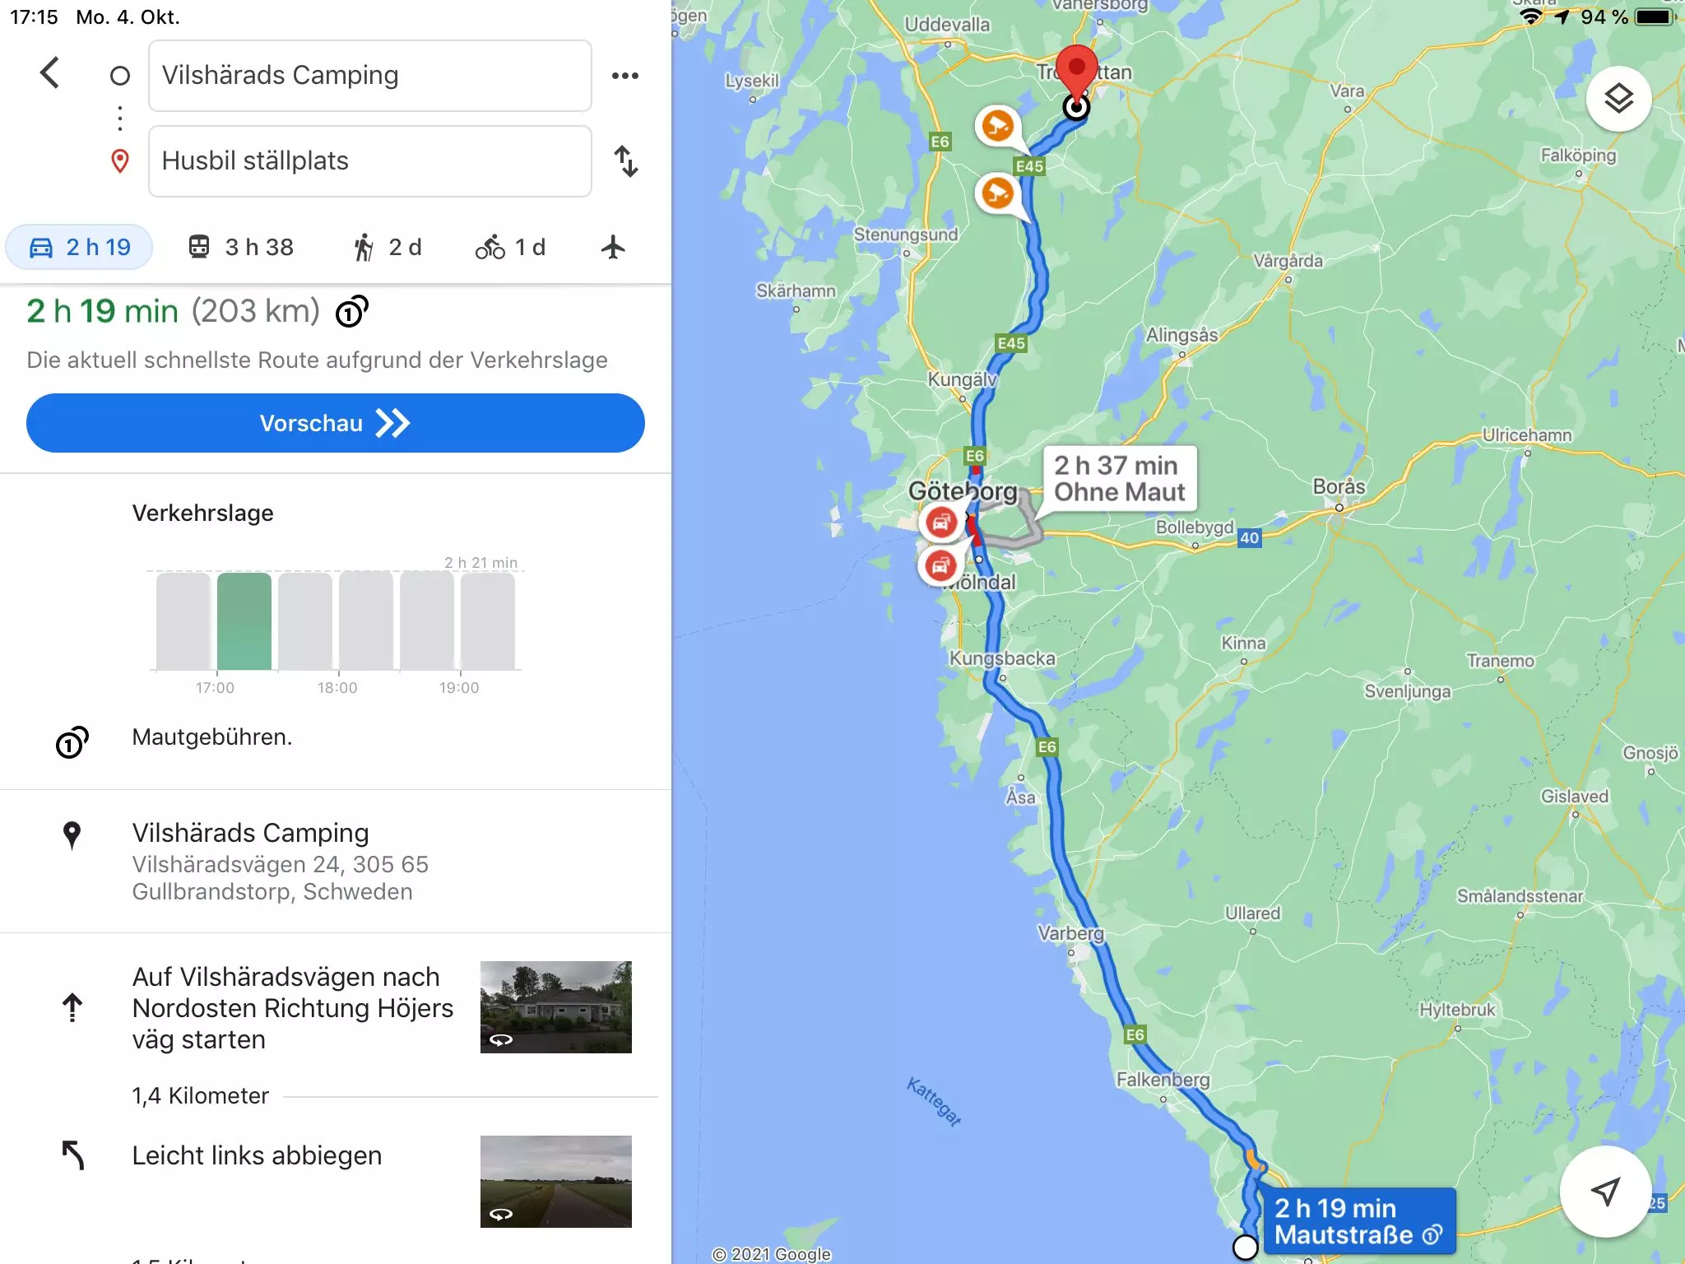Switch to cycling mode 1 d
Viewport: 1685px width, 1264px height.
(510, 247)
